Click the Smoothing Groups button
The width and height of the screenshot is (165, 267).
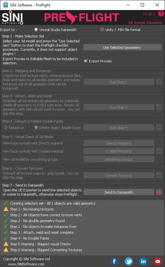(119, 159)
